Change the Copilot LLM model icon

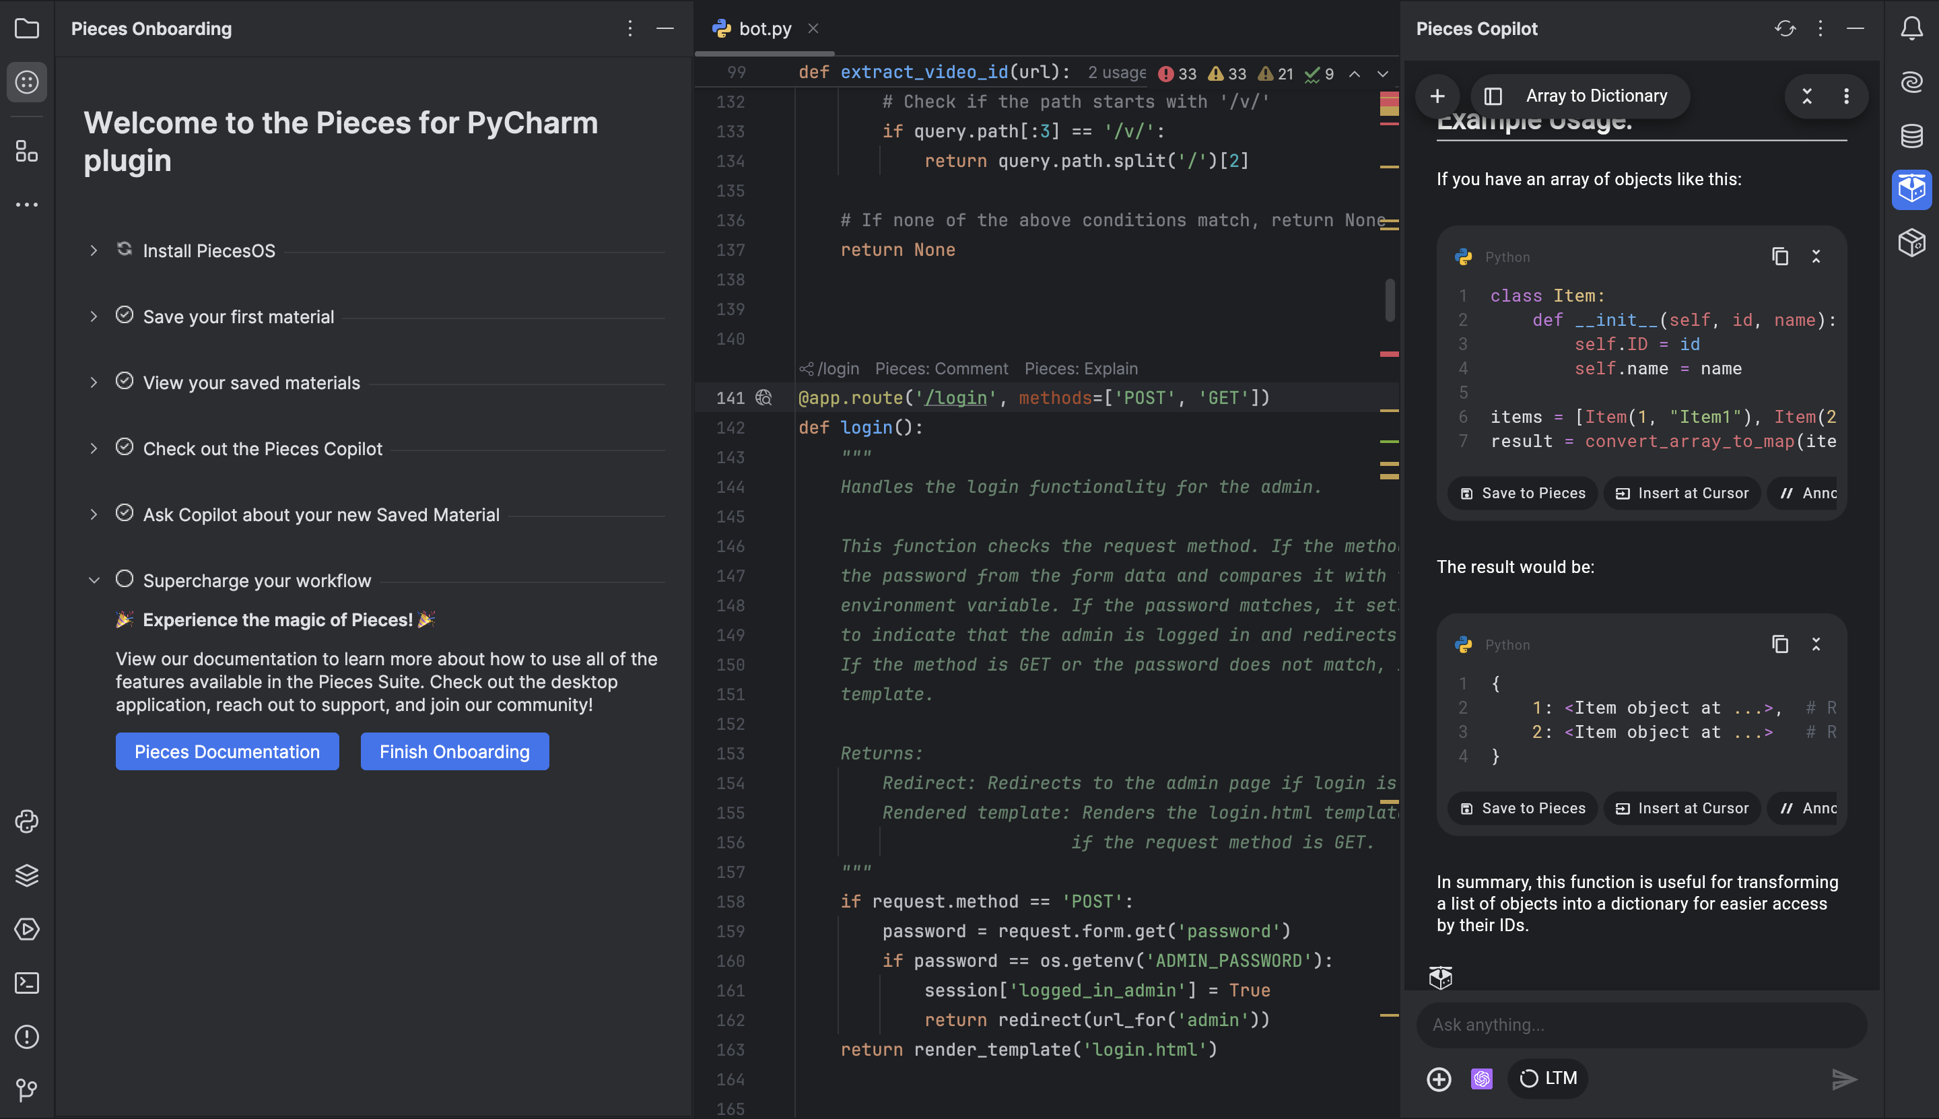tap(1481, 1079)
